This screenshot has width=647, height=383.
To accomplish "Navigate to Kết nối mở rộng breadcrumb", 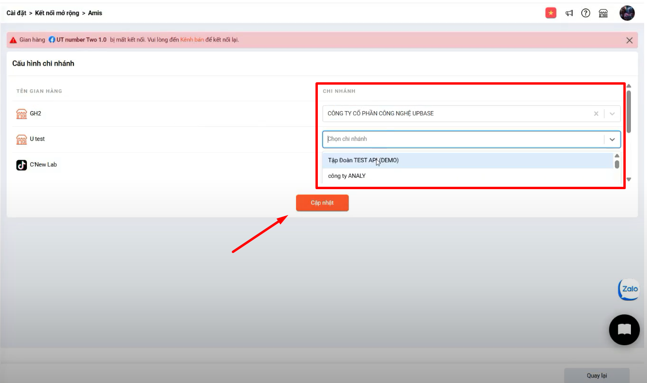I will click(x=57, y=13).
